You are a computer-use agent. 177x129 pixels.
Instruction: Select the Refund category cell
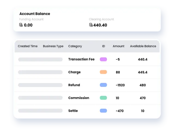[x=74, y=85]
